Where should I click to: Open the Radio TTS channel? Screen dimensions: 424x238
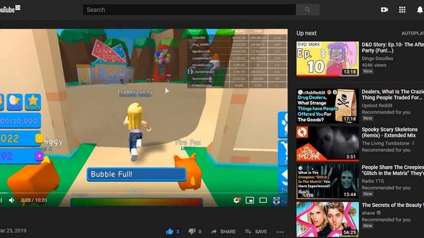372,181
